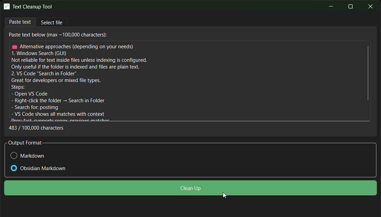Screen dimensions: 381x217
Task: Click the Output Format group label
Action: (x=24, y=142)
